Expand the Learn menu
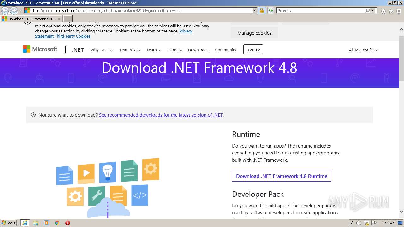This screenshot has height=227, width=404. 154,50
